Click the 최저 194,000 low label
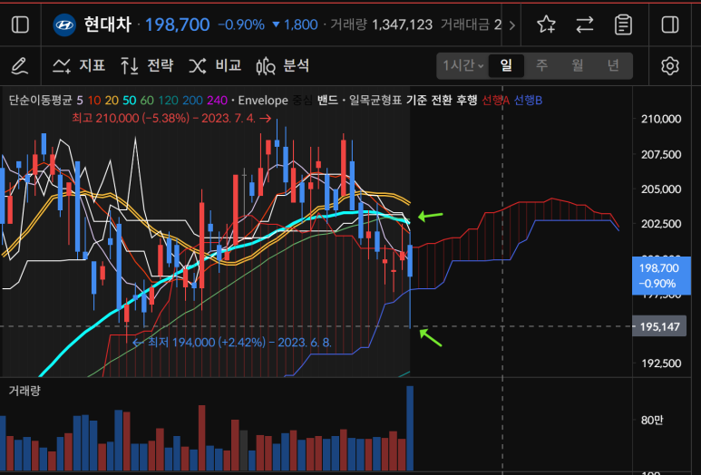The image size is (701, 475). tap(232, 343)
